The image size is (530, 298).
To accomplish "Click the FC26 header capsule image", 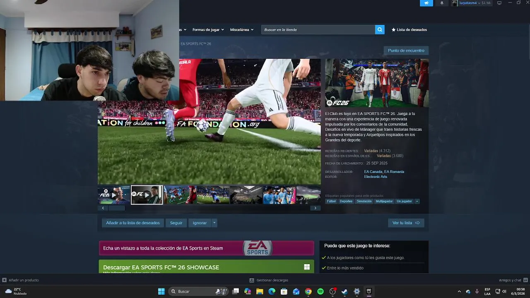I will pyautogui.click(x=377, y=83).
